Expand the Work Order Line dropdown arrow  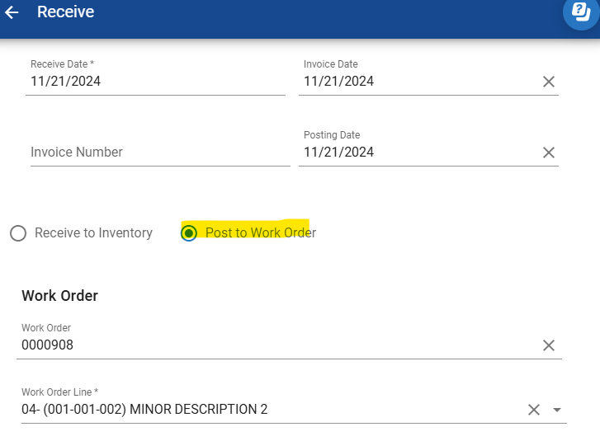coord(557,410)
